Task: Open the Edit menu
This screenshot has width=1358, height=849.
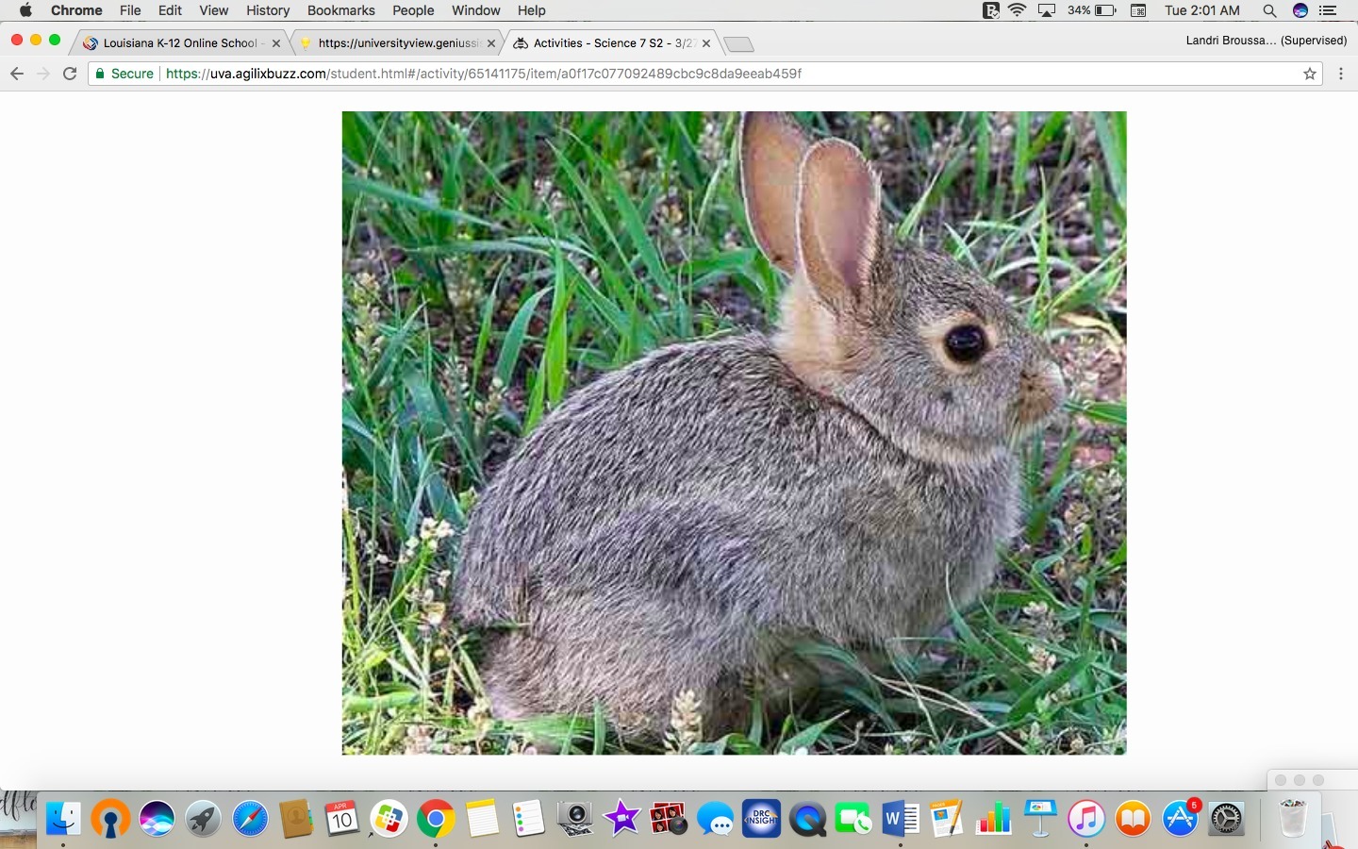Action: pyautogui.click(x=171, y=10)
